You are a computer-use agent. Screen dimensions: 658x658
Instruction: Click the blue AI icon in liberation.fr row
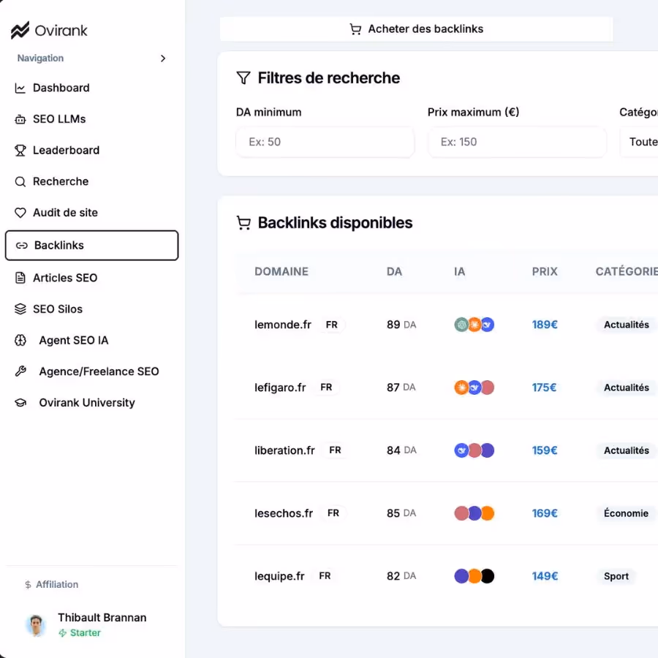[461, 450]
